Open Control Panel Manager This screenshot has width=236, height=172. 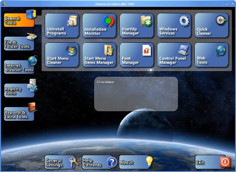click(174, 55)
